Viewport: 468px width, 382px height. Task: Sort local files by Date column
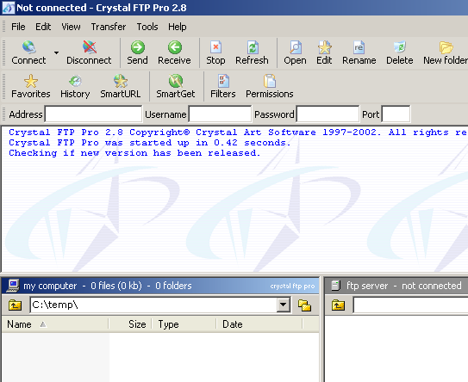coord(259,324)
